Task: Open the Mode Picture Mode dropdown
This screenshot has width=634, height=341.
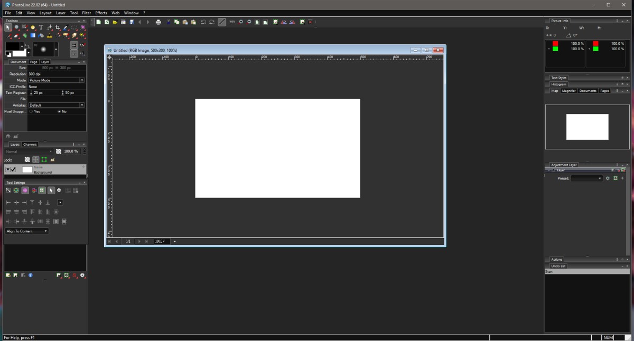Action: pos(57,80)
